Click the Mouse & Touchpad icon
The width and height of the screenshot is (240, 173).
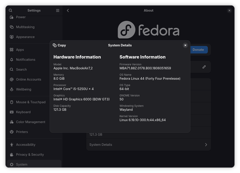[x=11, y=102]
